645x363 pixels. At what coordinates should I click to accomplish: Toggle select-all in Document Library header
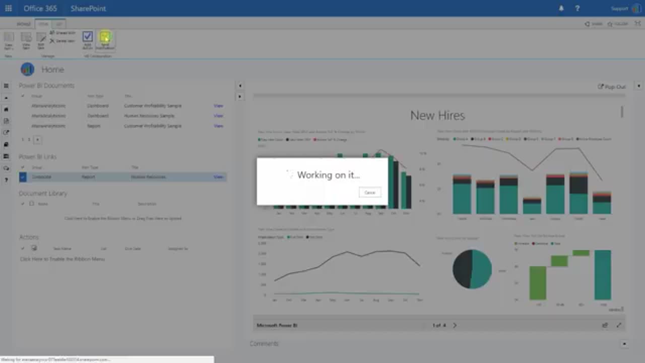point(23,204)
